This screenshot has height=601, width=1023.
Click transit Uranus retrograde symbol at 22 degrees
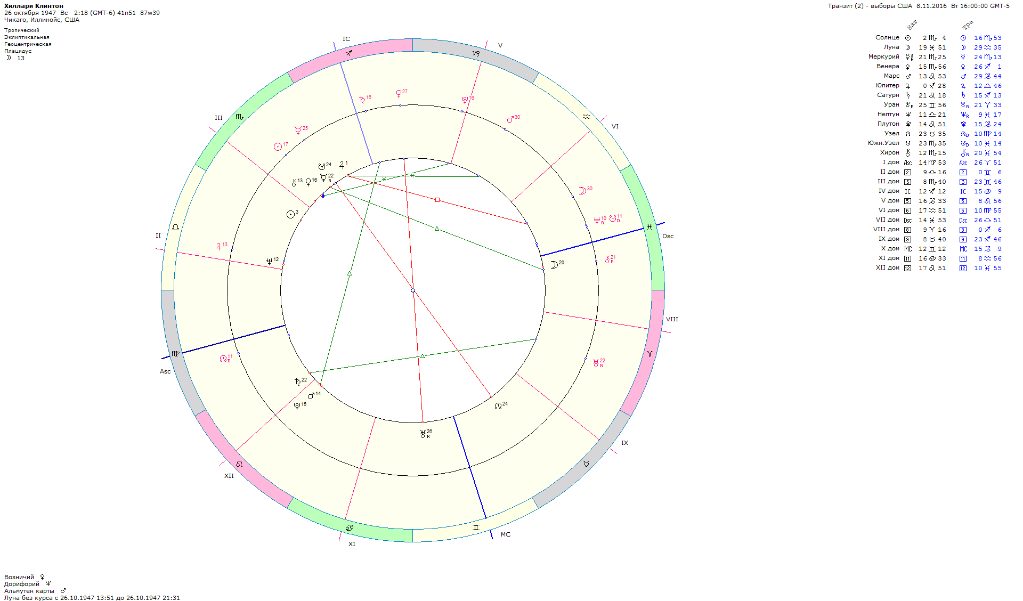click(x=596, y=363)
